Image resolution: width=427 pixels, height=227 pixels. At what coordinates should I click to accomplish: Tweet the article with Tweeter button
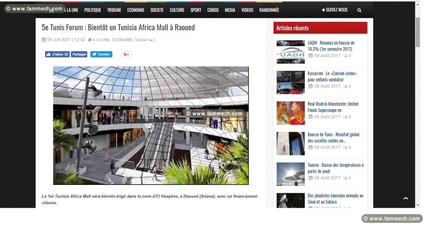tap(101, 55)
